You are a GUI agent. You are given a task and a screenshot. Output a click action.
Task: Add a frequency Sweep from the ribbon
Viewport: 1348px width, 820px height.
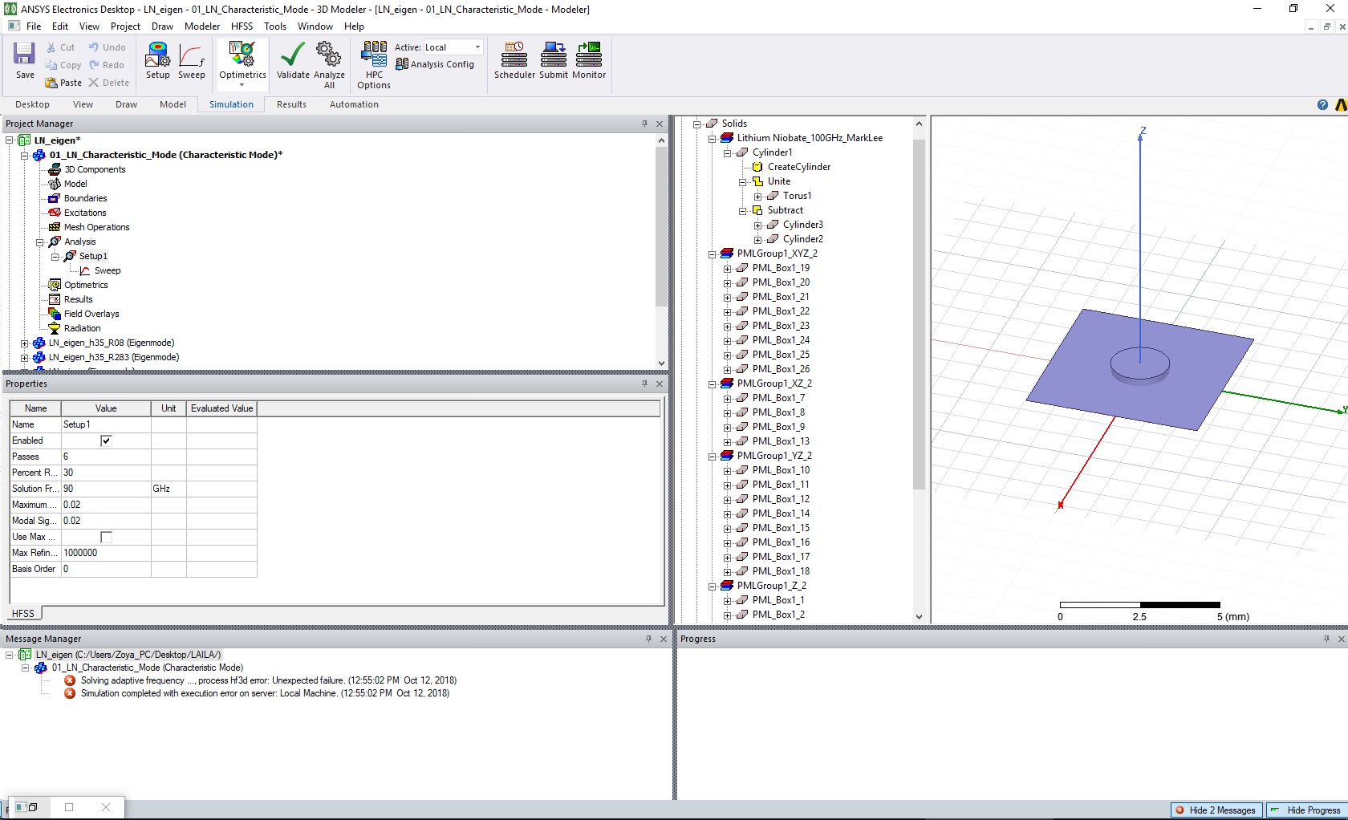(x=191, y=61)
